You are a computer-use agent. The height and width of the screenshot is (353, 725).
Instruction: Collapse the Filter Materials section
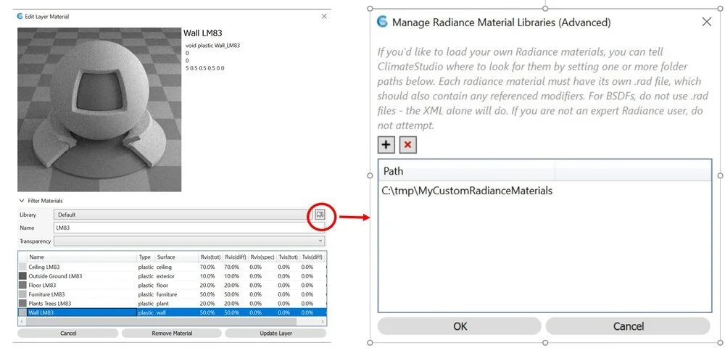click(21, 201)
